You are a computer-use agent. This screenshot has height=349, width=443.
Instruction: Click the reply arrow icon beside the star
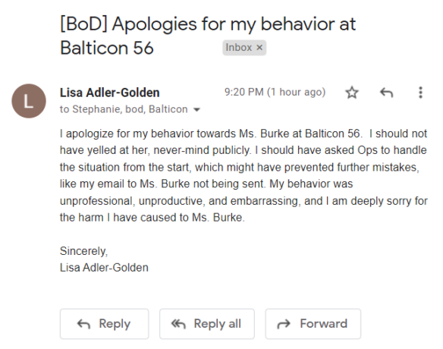387,93
